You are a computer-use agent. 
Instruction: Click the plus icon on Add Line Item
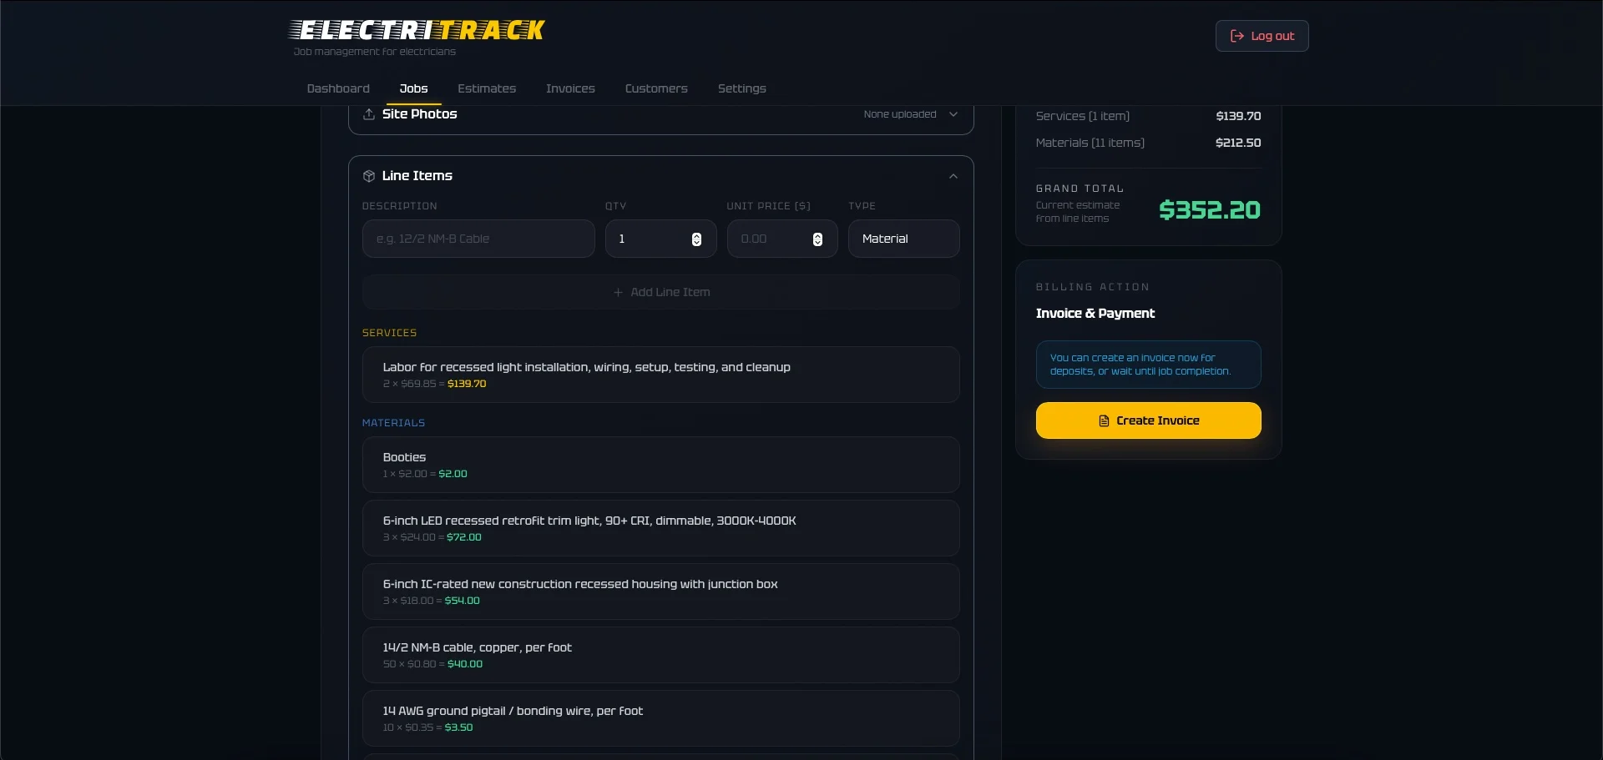[618, 292]
